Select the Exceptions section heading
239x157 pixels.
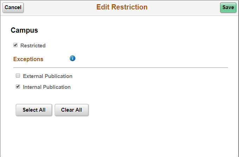[28, 59]
